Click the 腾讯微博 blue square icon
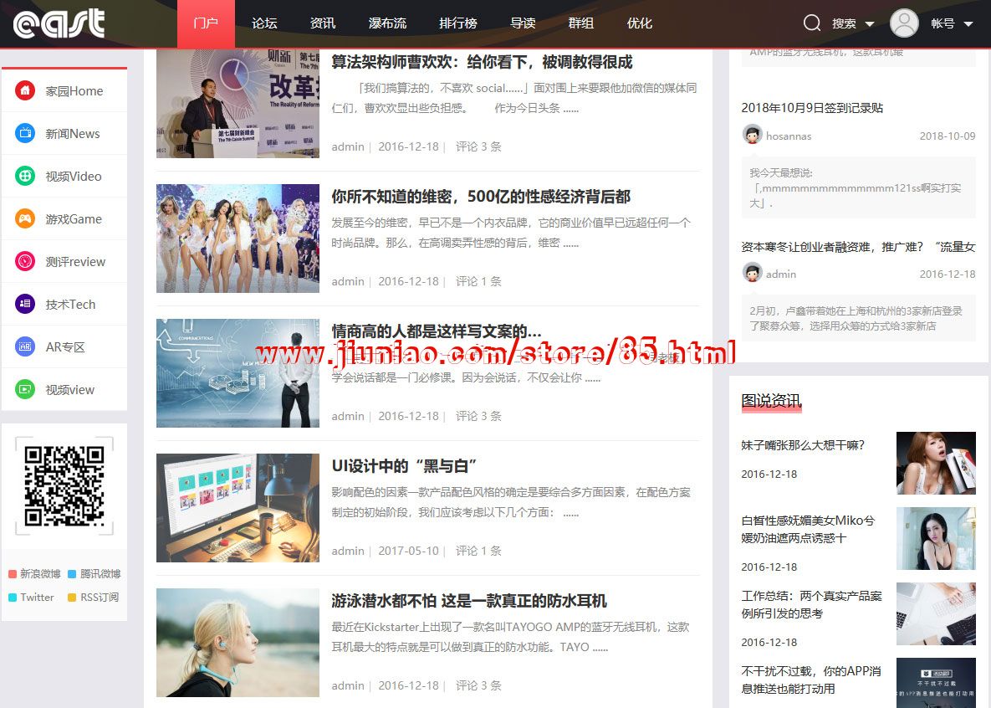991x708 pixels. click(x=72, y=574)
